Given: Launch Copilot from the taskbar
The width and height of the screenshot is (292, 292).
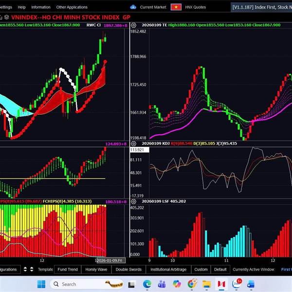Looking at the screenshot, I should click(177, 284).
